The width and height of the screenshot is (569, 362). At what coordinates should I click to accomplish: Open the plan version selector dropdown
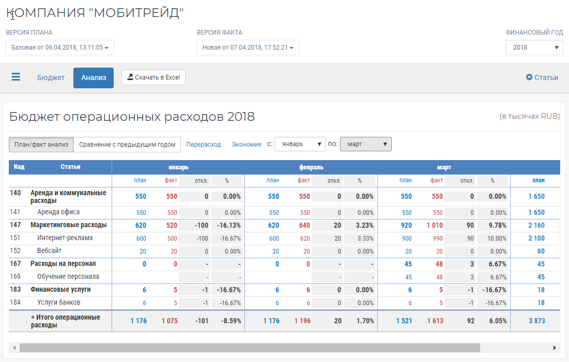[x=59, y=47]
